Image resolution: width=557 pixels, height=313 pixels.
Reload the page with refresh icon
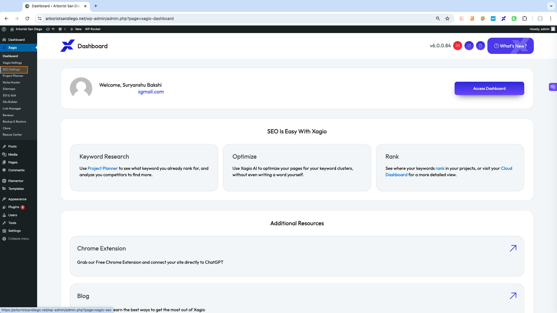click(27, 19)
